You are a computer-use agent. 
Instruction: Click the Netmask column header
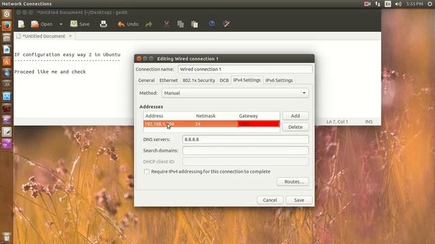(x=215, y=116)
